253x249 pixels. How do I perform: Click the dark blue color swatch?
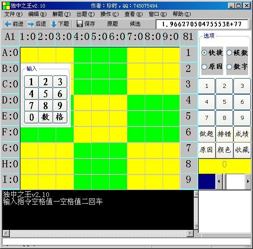207,182
